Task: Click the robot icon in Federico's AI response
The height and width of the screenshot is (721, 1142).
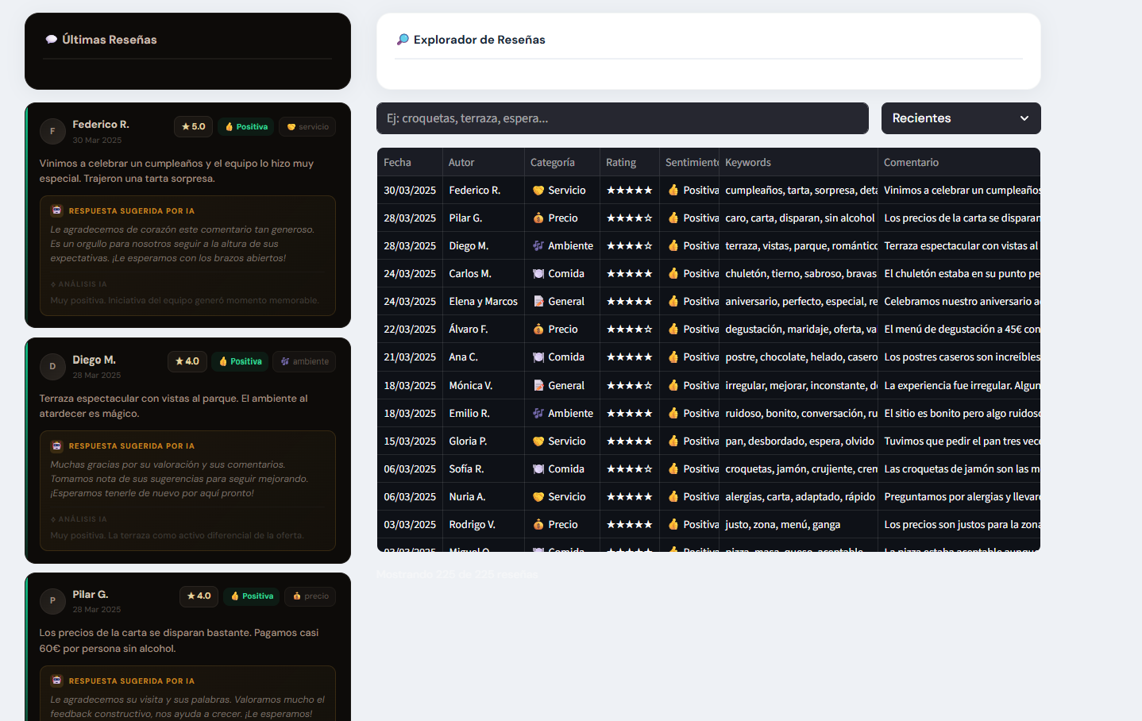Action: [x=56, y=211]
